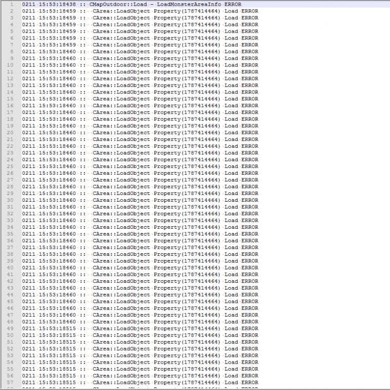Image resolution: width=390 pixels, height=390 pixels.
Task: Click line number 10 in the gutter
Action: tap(10, 65)
